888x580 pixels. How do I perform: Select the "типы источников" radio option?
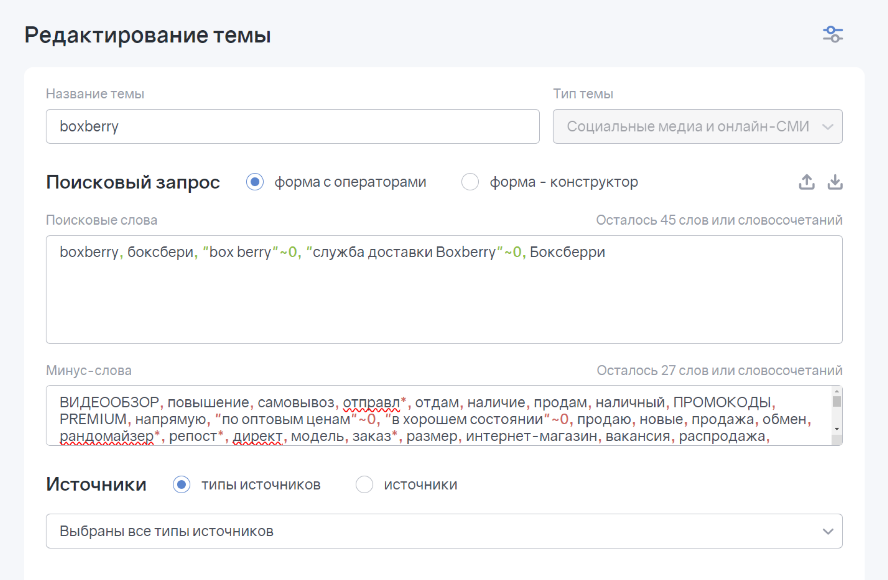tap(182, 484)
